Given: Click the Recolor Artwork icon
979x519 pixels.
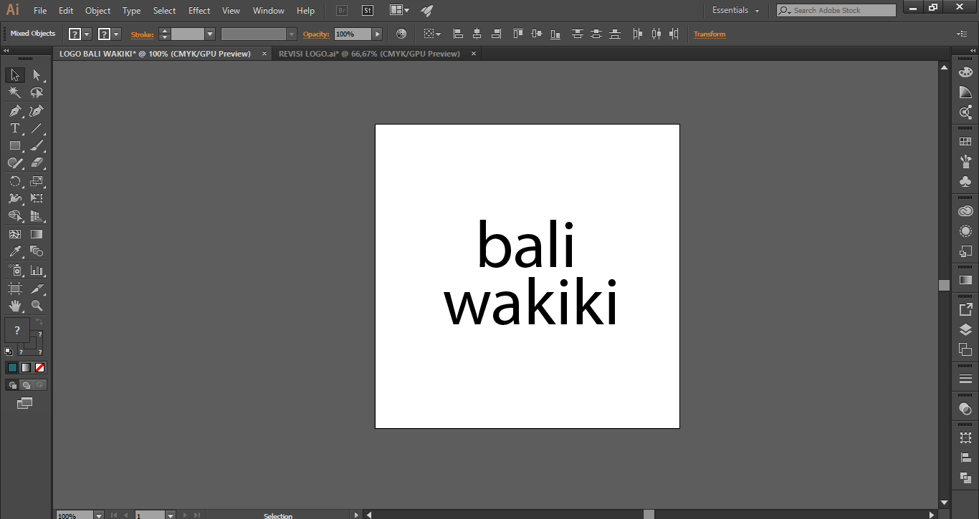Looking at the screenshot, I should tap(401, 34).
